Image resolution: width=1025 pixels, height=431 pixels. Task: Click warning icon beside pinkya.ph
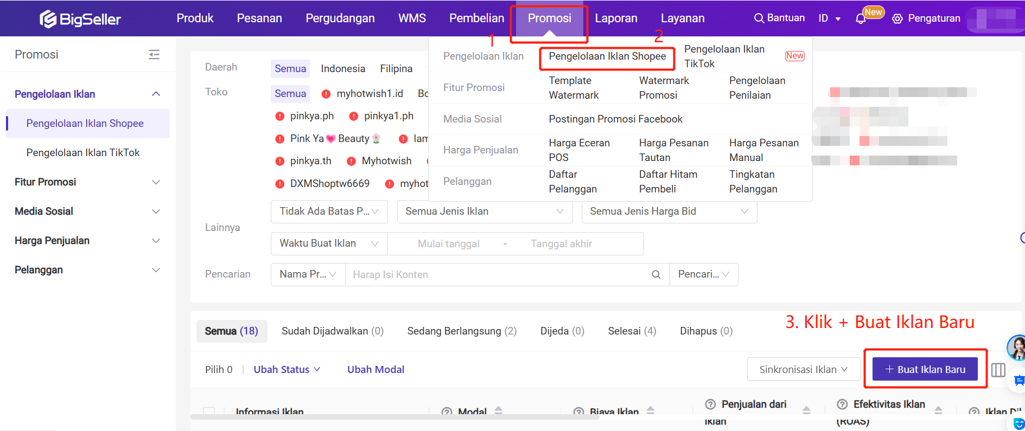click(x=279, y=116)
